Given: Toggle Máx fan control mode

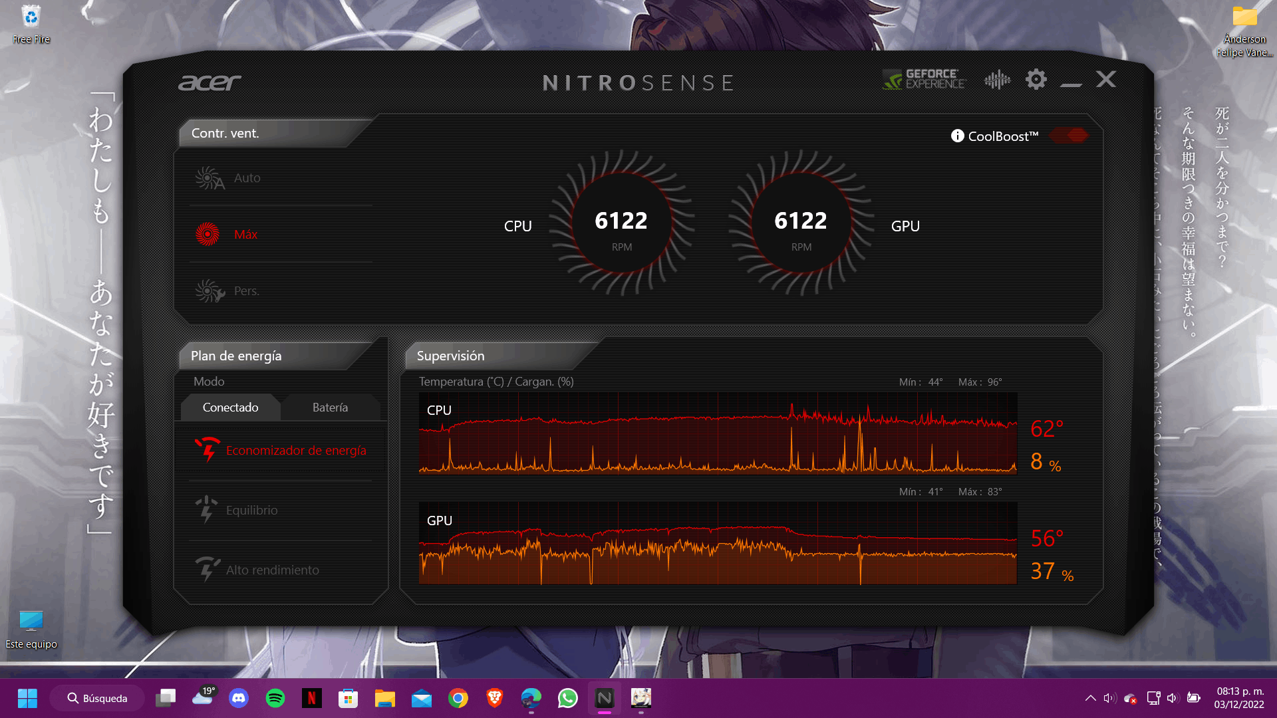Looking at the screenshot, I should [245, 234].
